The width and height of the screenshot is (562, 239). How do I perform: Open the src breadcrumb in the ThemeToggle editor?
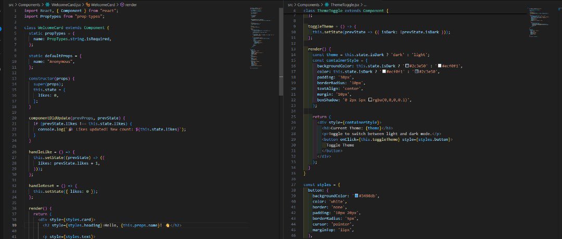(x=291, y=5)
